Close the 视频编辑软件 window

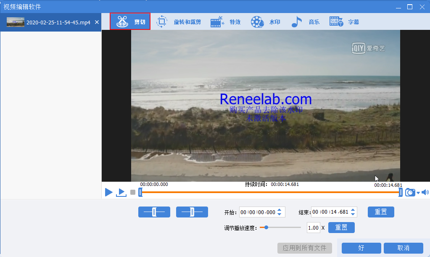(x=422, y=7)
